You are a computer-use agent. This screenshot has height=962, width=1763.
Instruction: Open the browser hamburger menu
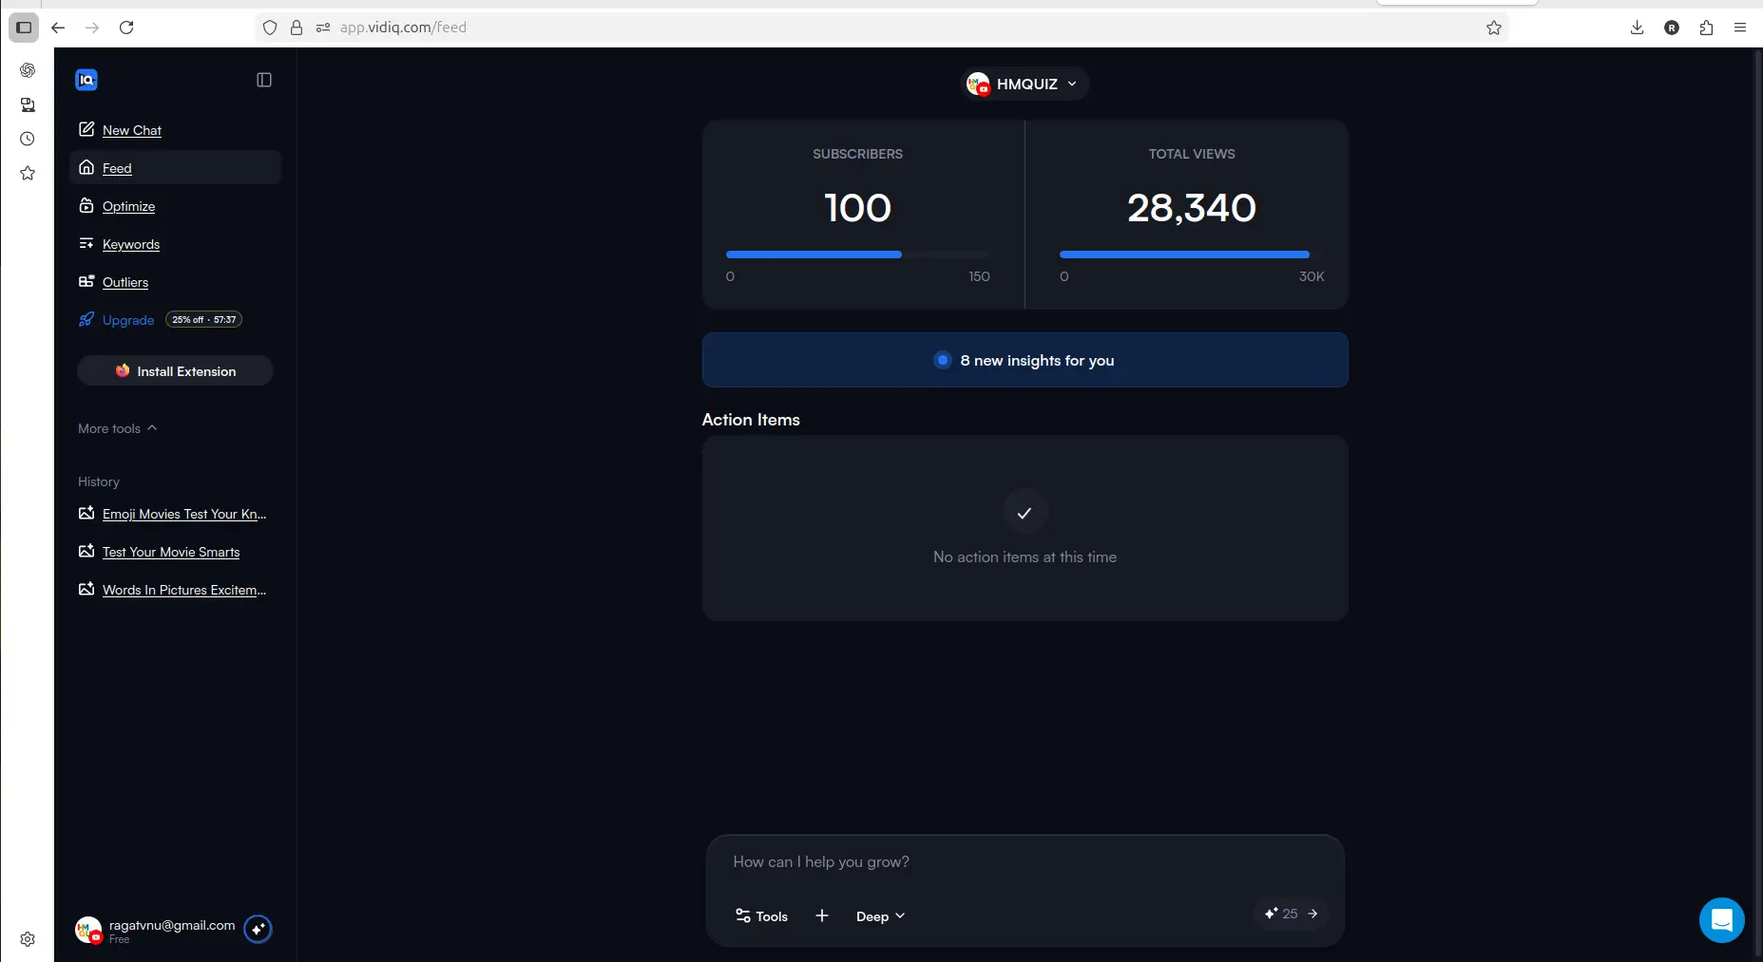click(x=1740, y=28)
